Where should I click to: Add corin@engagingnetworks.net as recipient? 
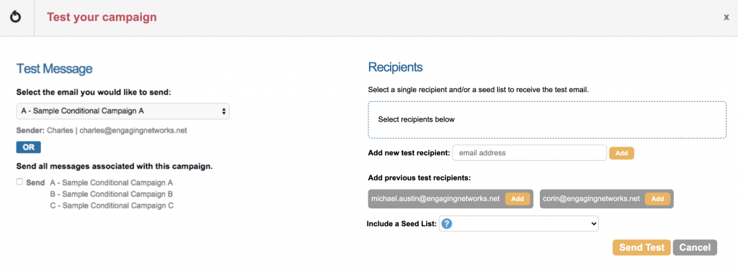[657, 199]
